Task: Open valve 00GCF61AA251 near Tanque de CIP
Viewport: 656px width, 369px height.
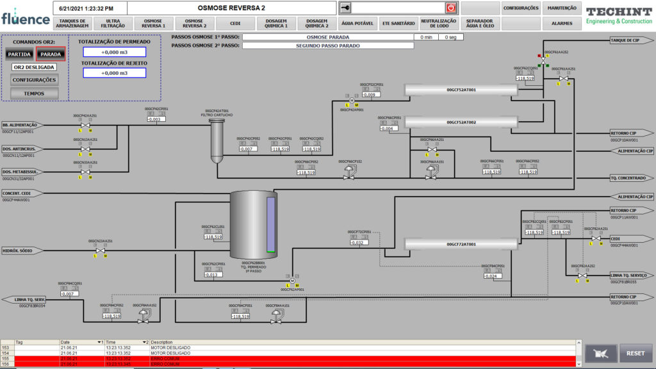Action: pyautogui.click(x=564, y=79)
